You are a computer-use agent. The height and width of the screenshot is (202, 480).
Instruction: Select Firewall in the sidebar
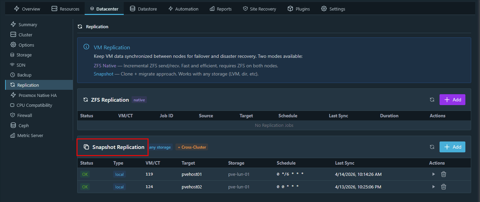pos(24,115)
